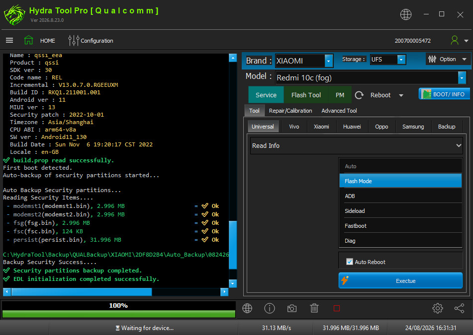Switch to the PM tab
The image size is (473, 335).
point(340,95)
